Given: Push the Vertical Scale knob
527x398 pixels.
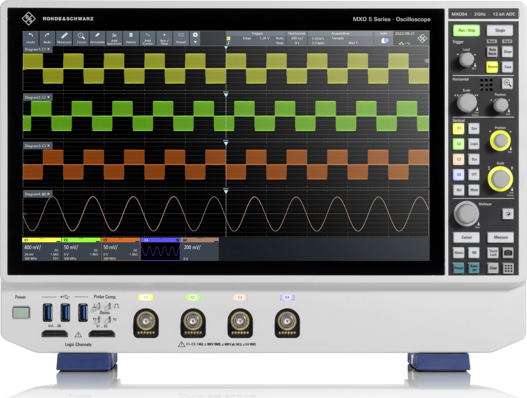Looking at the screenshot, I should point(500,179).
